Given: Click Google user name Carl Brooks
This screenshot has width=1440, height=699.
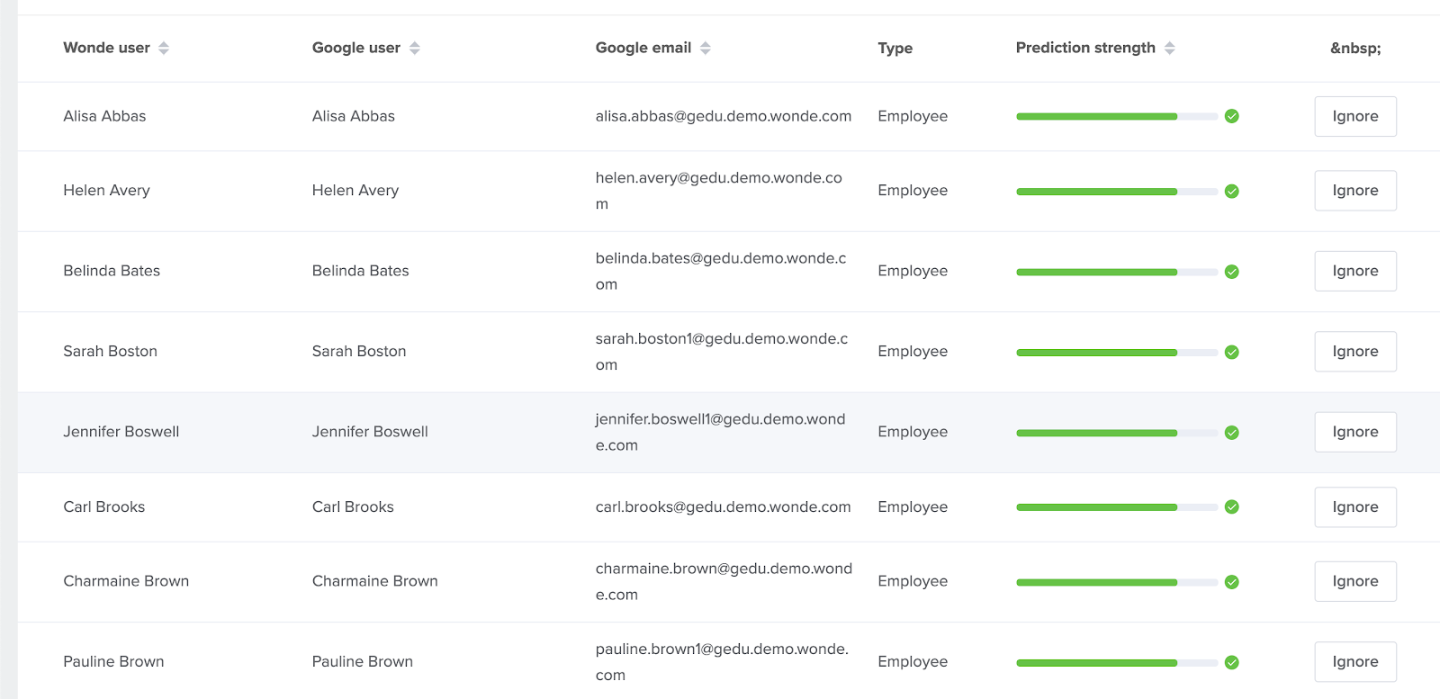Looking at the screenshot, I should pos(353,506).
